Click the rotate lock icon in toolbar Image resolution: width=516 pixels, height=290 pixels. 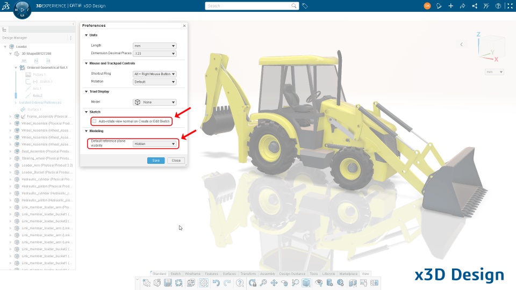click(253, 283)
